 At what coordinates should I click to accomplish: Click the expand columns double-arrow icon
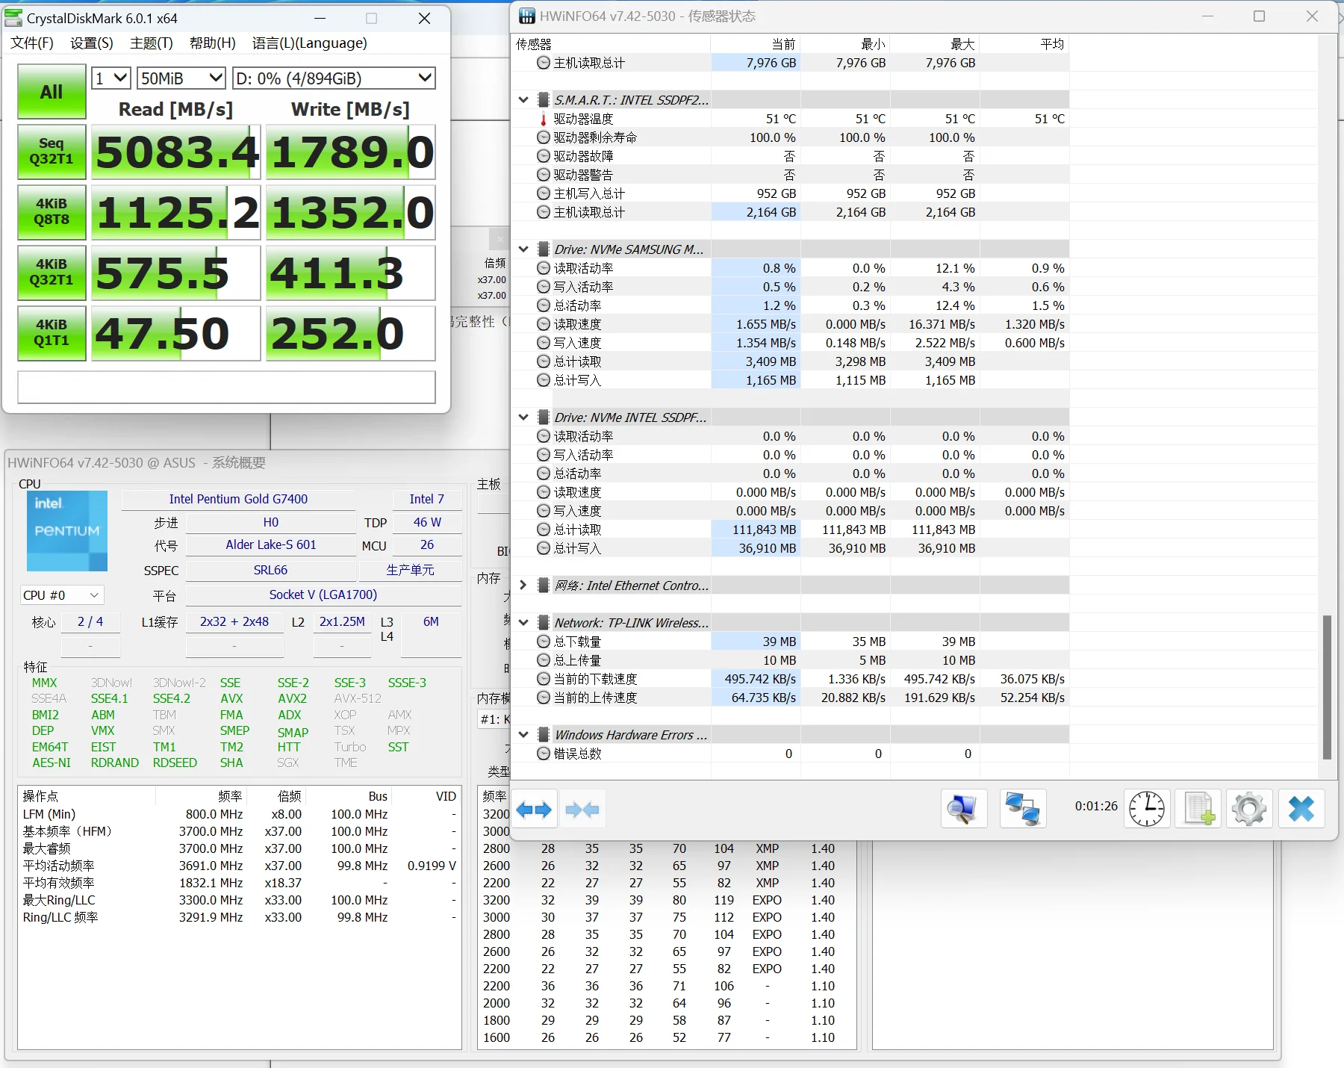tap(534, 810)
